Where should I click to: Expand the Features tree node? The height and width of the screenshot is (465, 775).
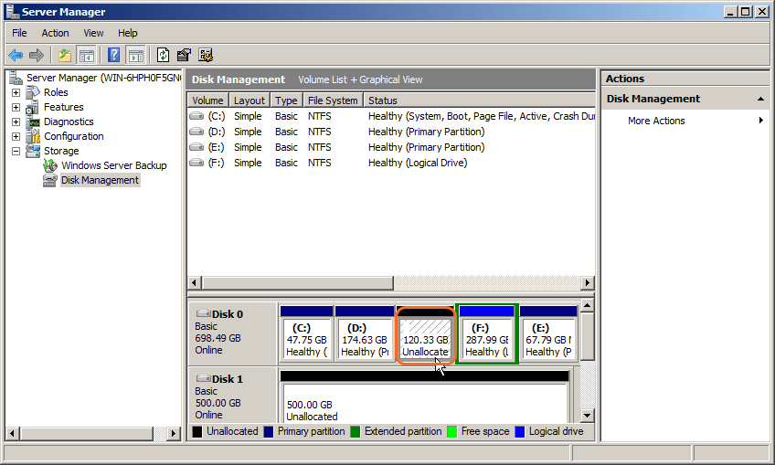(x=16, y=107)
